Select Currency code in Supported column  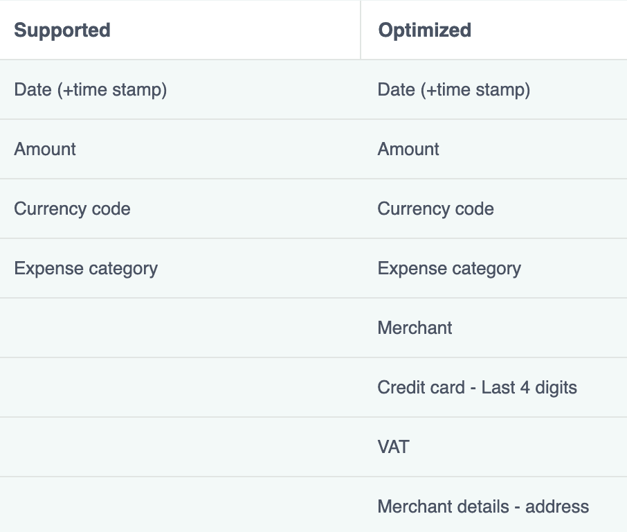(x=72, y=209)
